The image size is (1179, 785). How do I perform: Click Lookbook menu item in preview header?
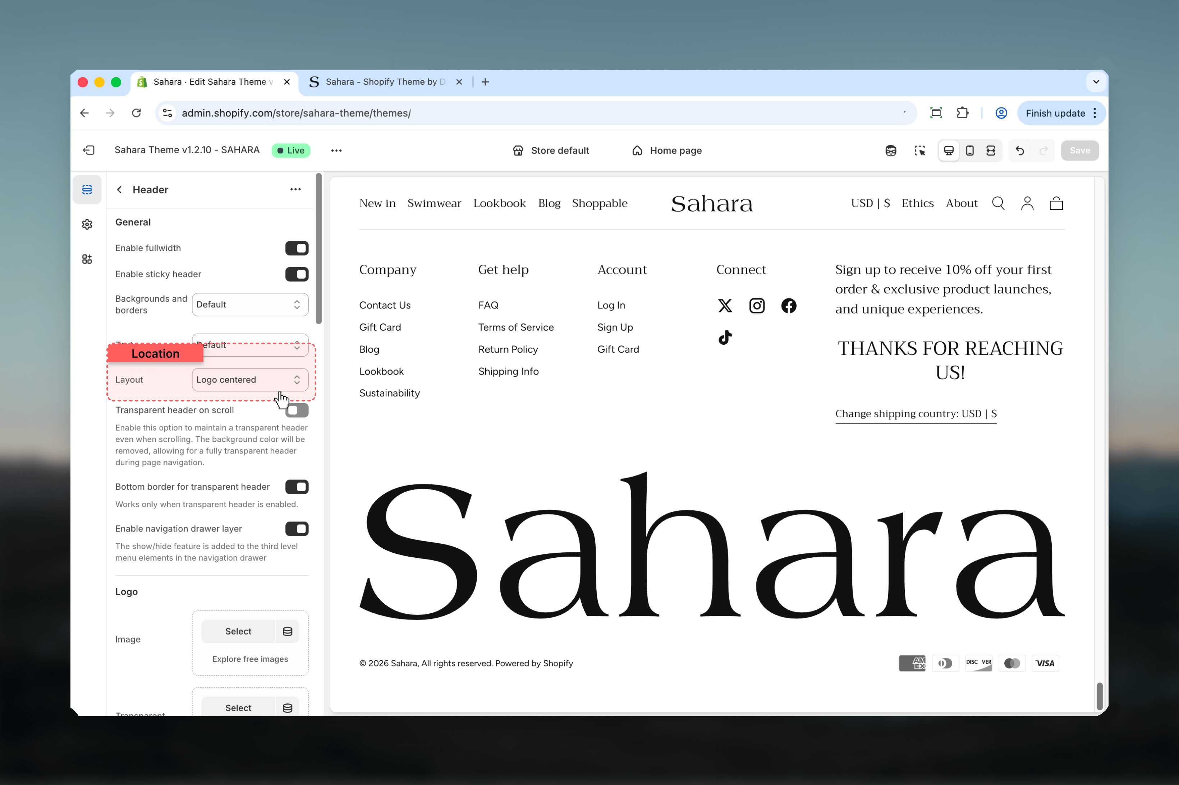click(x=500, y=203)
